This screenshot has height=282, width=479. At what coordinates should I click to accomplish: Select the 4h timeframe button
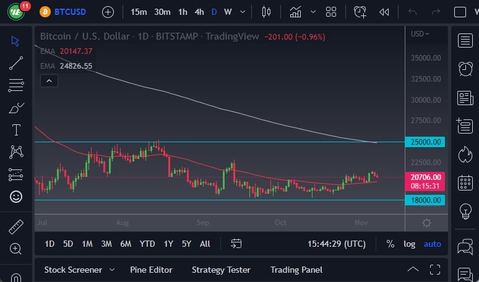[x=199, y=12]
